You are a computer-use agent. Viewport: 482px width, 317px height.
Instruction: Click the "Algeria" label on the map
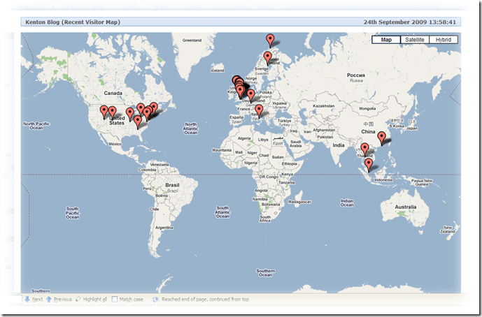click(244, 138)
